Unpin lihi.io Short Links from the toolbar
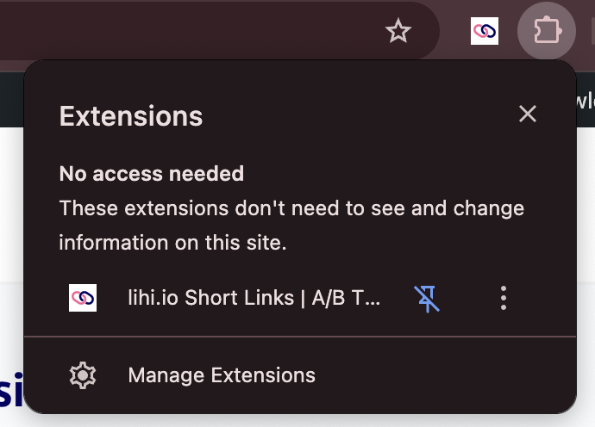Image resolution: width=595 pixels, height=427 pixels. click(x=427, y=298)
